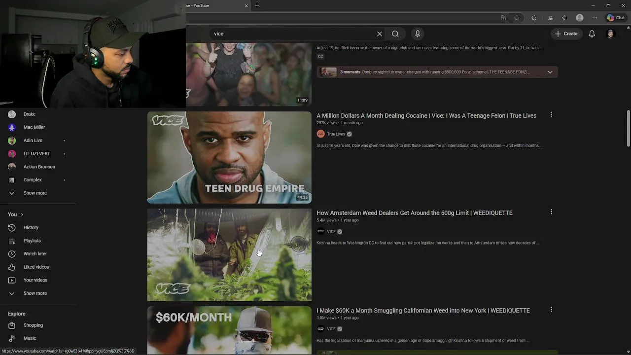Add this page to favorites star
Viewport: 631px width, 355px height.
click(517, 18)
